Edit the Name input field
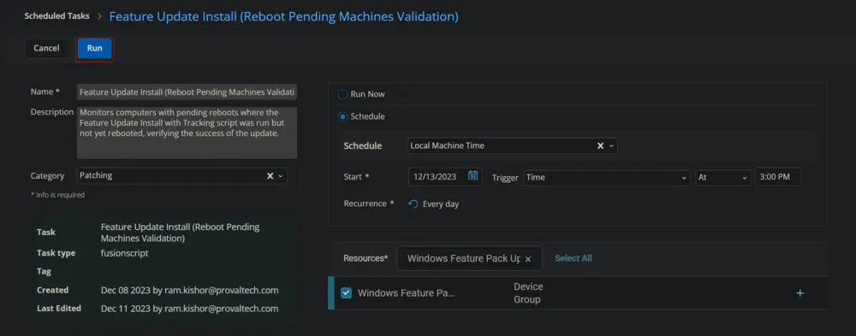The width and height of the screenshot is (856, 336). (x=187, y=92)
